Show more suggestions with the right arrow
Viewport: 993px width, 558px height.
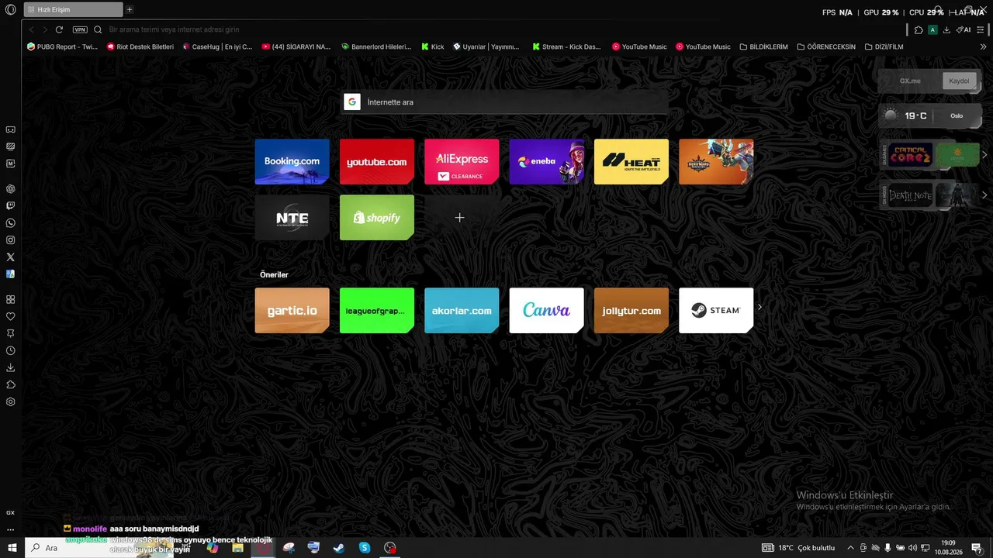click(x=759, y=307)
